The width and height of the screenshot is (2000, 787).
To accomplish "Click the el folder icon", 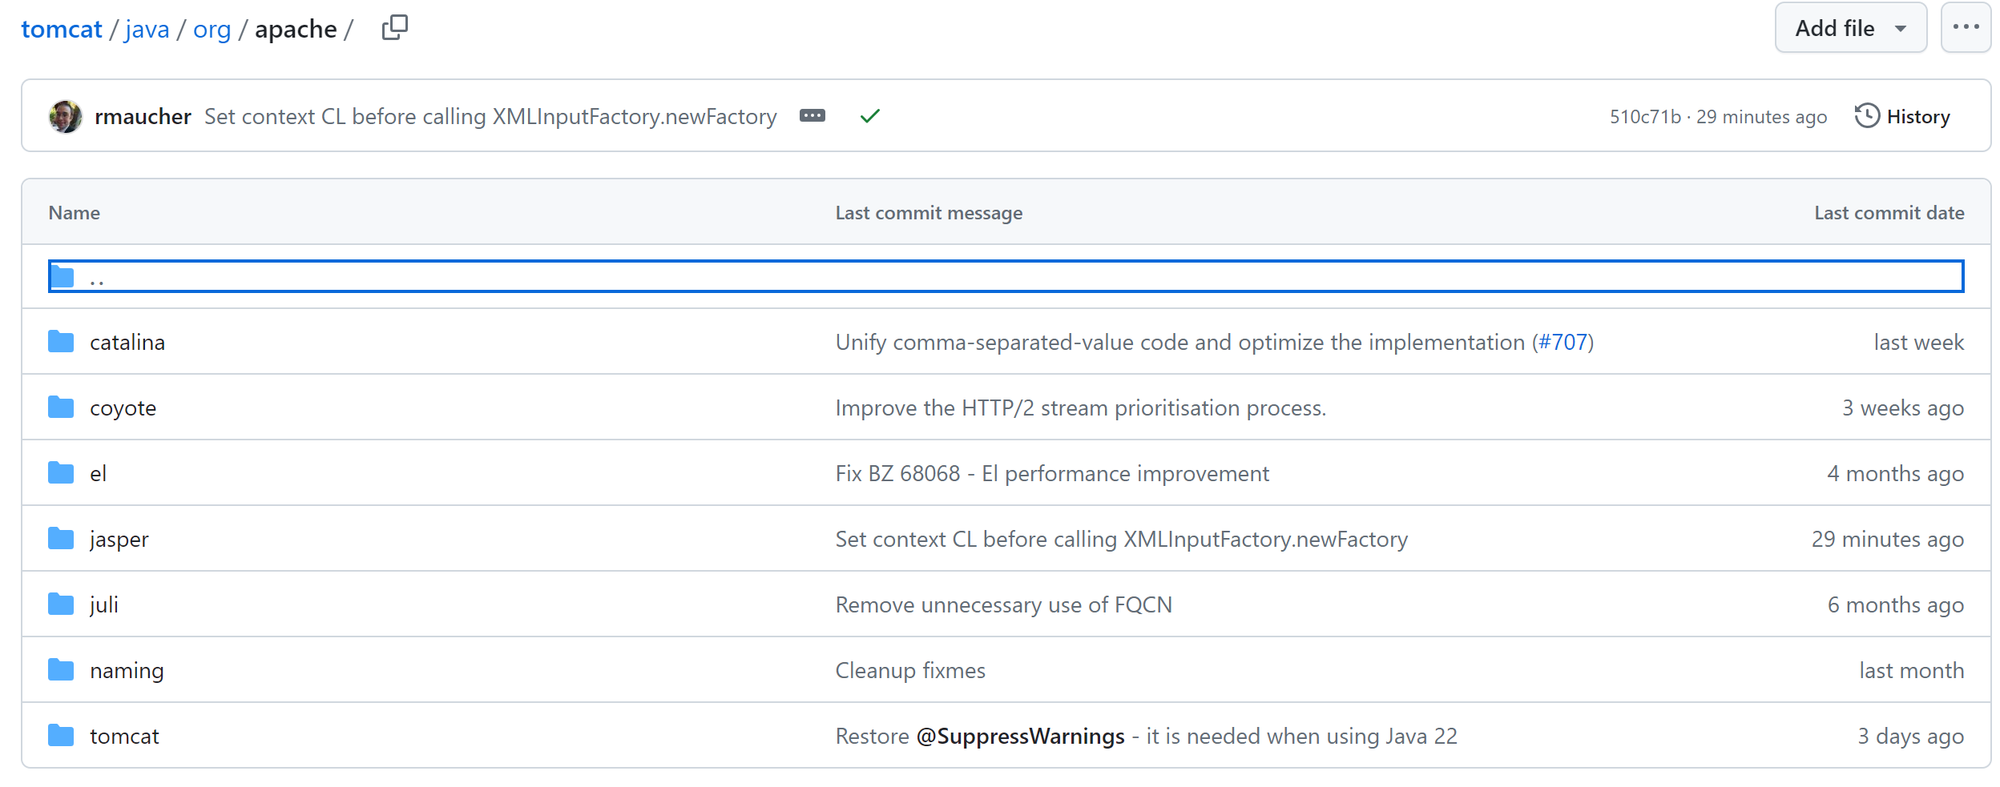I will 61,473.
